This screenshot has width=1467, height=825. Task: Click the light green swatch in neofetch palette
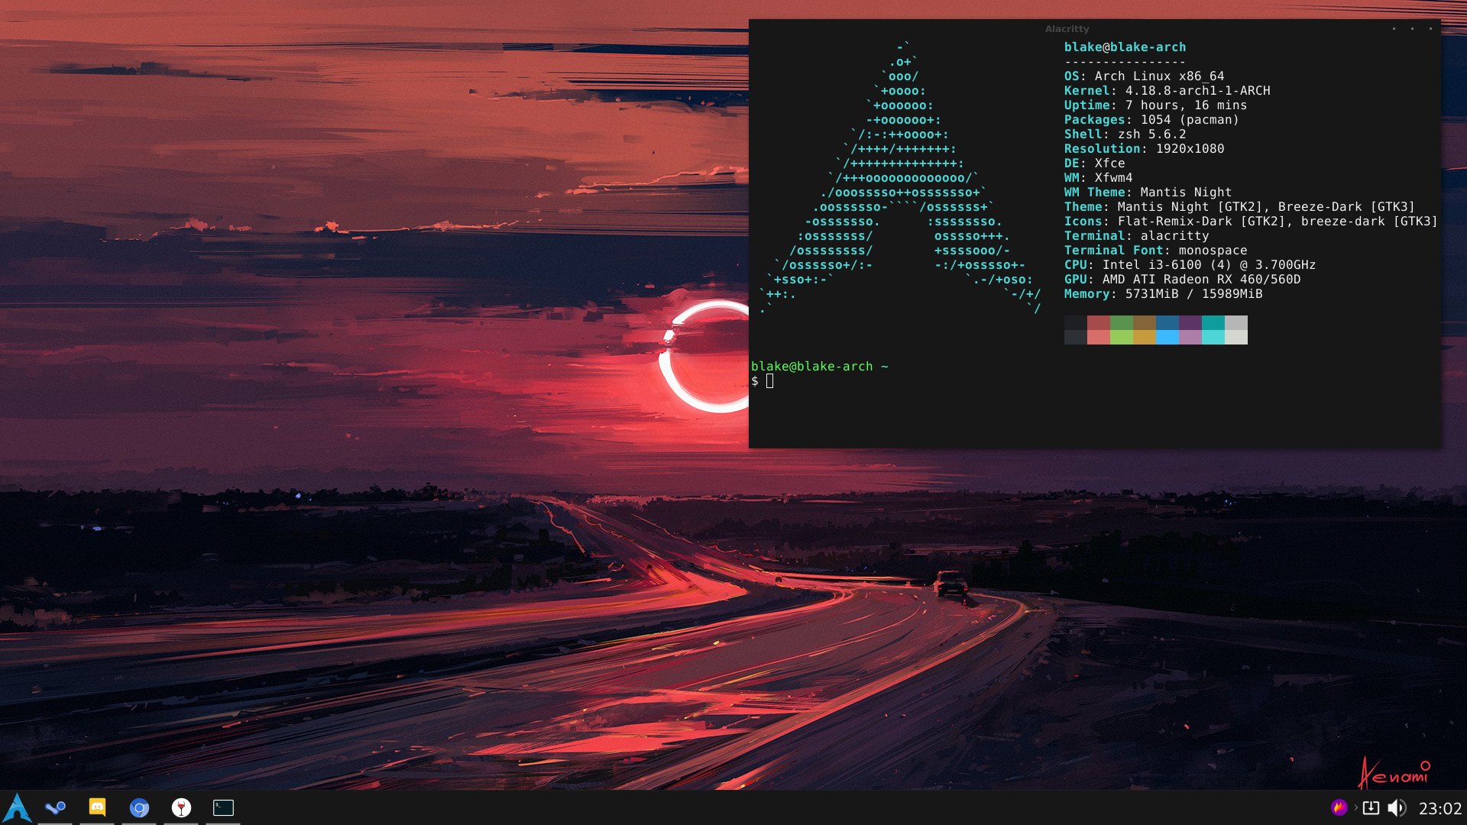[x=1122, y=338]
